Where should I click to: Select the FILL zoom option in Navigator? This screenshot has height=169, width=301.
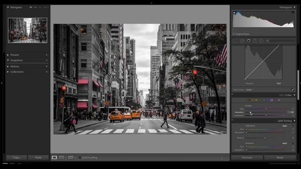[x=35, y=8]
